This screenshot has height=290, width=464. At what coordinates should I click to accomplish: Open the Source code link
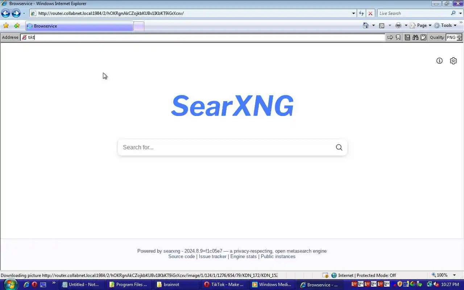click(182, 256)
